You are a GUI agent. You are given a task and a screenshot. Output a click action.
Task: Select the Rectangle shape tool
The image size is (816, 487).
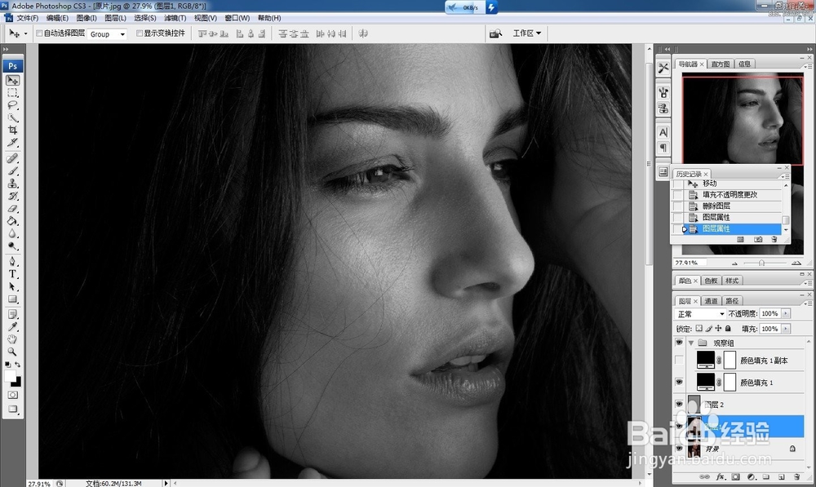(x=12, y=299)
